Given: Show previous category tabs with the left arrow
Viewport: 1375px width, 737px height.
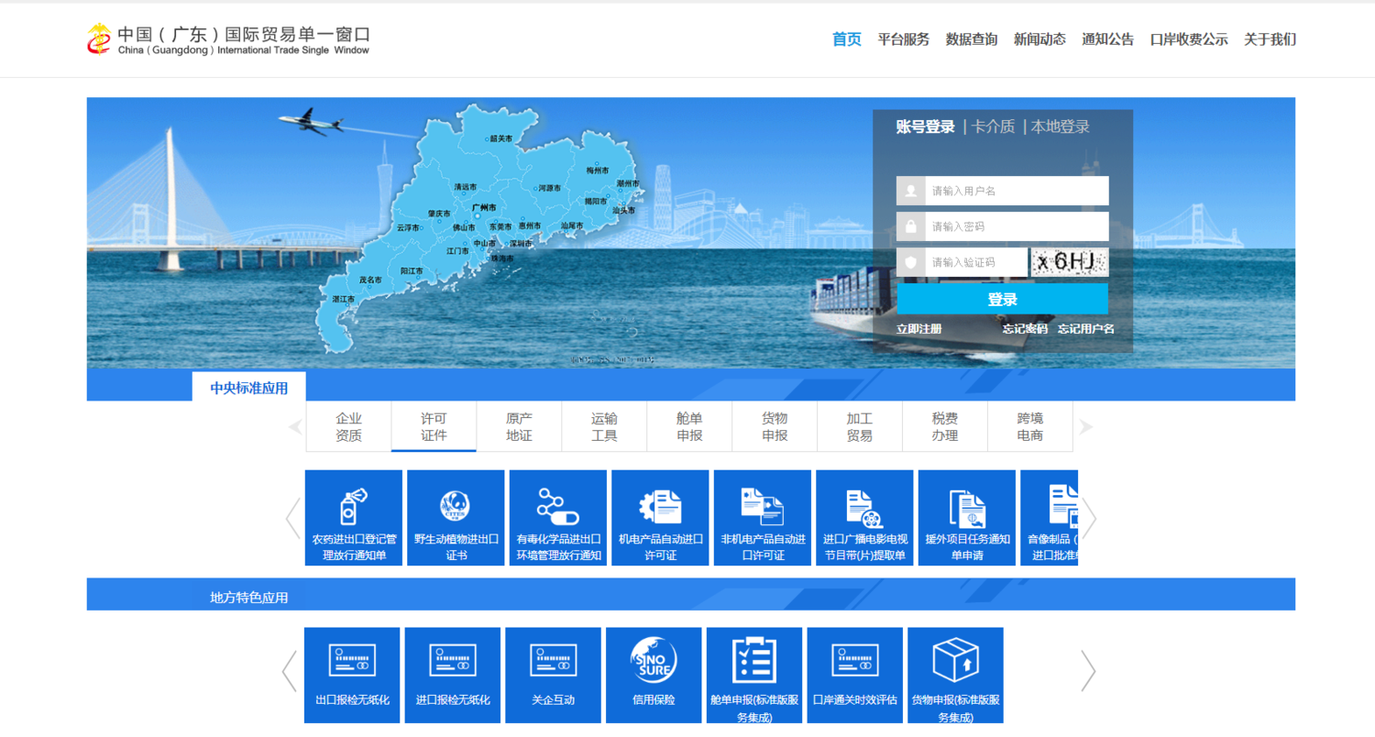Looking at the screenshot, I should click(295, 427).
